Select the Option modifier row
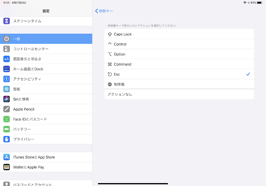This screenshot has height=186, width=266. coord(179,54)
